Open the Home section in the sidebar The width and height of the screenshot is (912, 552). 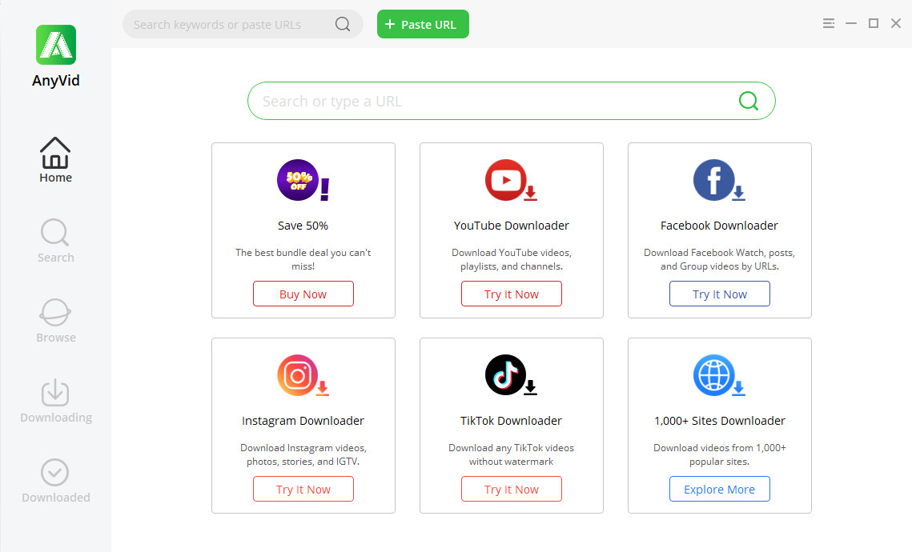point(55,158)
